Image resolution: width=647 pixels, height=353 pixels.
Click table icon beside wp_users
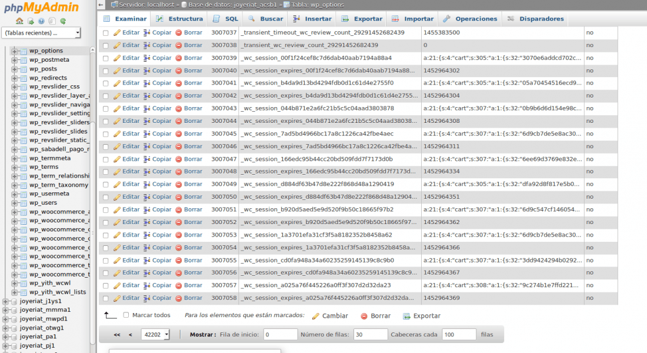click(24, 203)
